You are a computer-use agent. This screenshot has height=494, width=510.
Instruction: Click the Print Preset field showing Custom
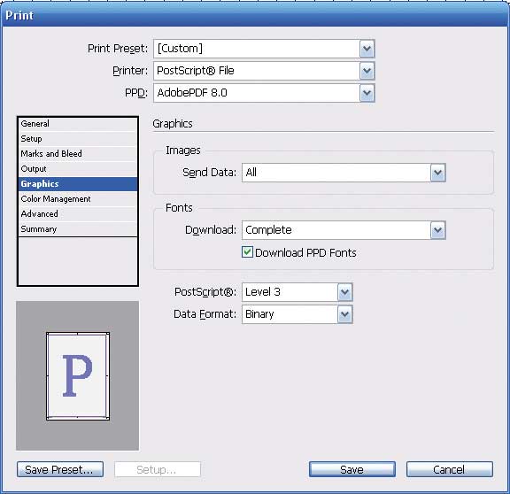[257, 49]
